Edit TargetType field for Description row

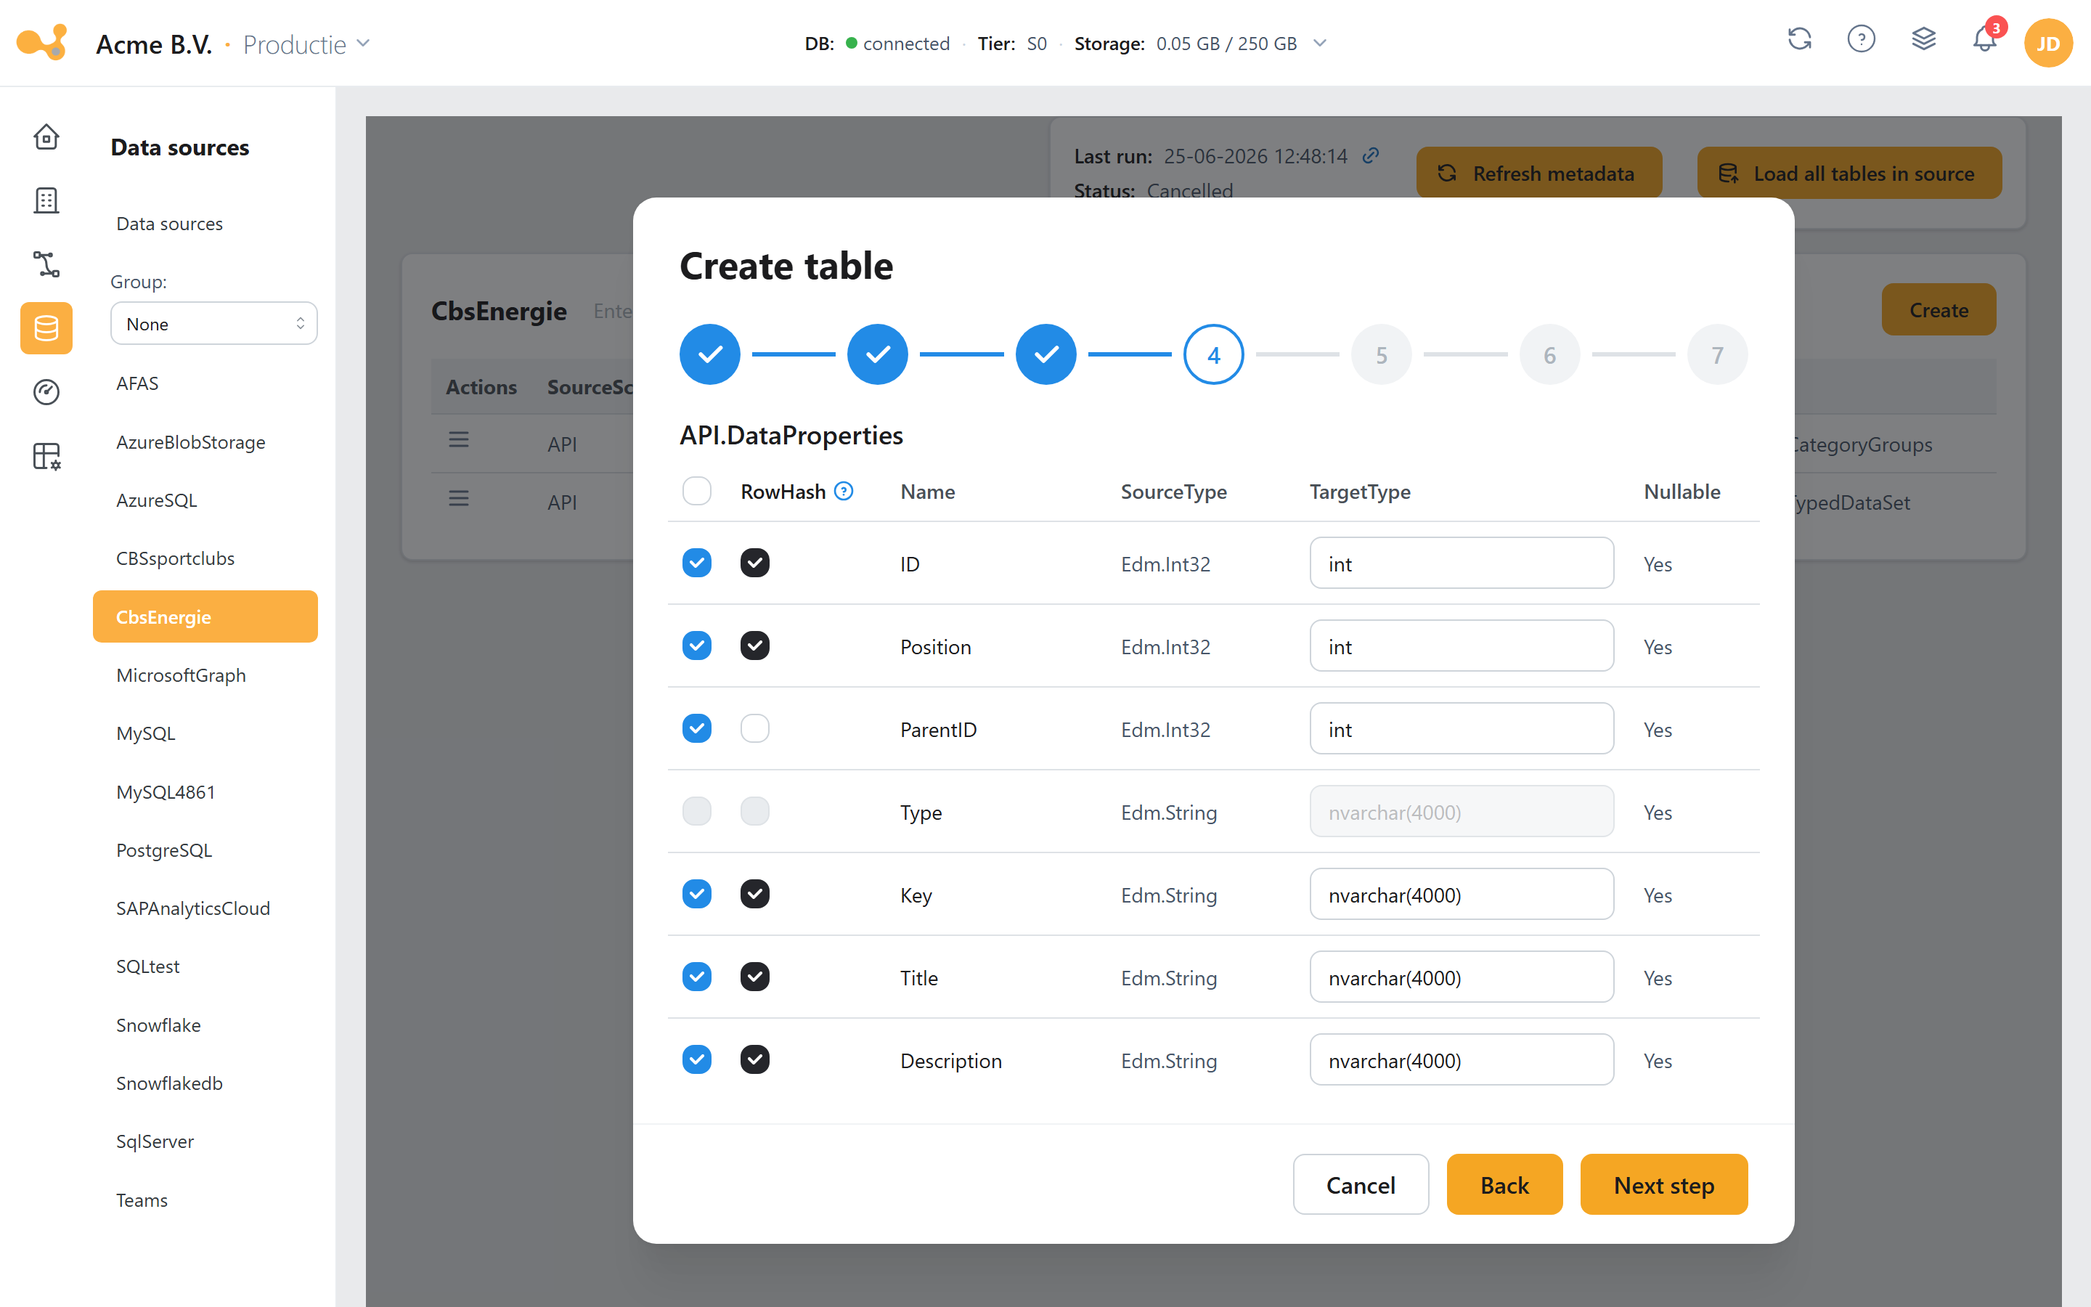tap(1461, 1061)
